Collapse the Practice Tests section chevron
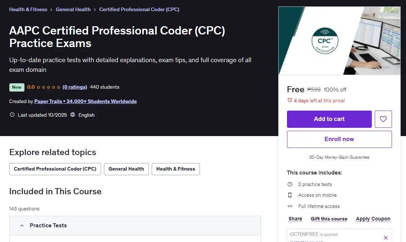 coord(22,225)
